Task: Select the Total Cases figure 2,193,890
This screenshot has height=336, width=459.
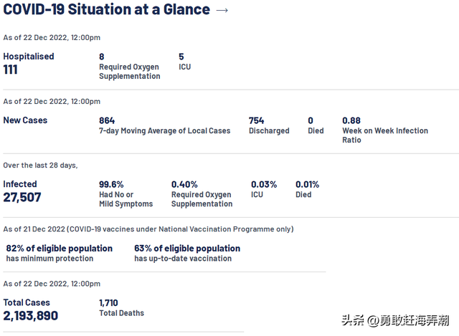Action: coord(31,315)
